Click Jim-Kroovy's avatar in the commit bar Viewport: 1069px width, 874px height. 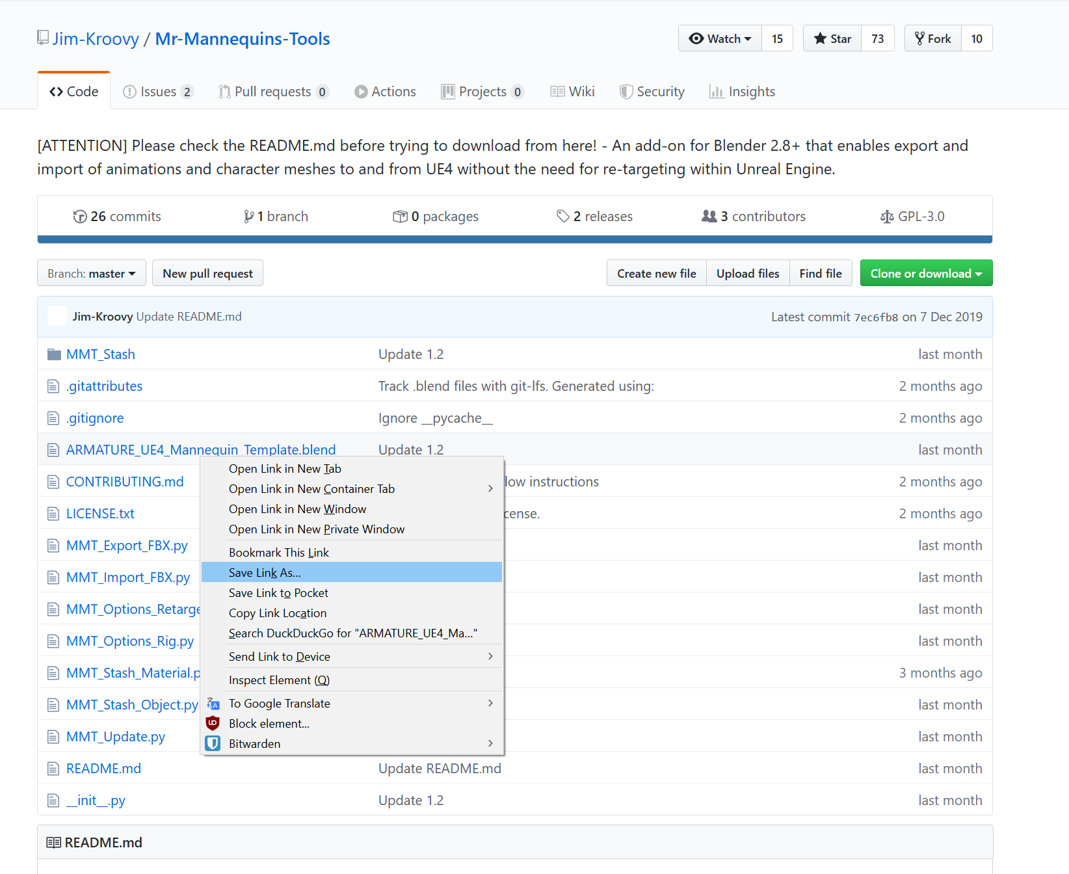click(x=57, y=316)
